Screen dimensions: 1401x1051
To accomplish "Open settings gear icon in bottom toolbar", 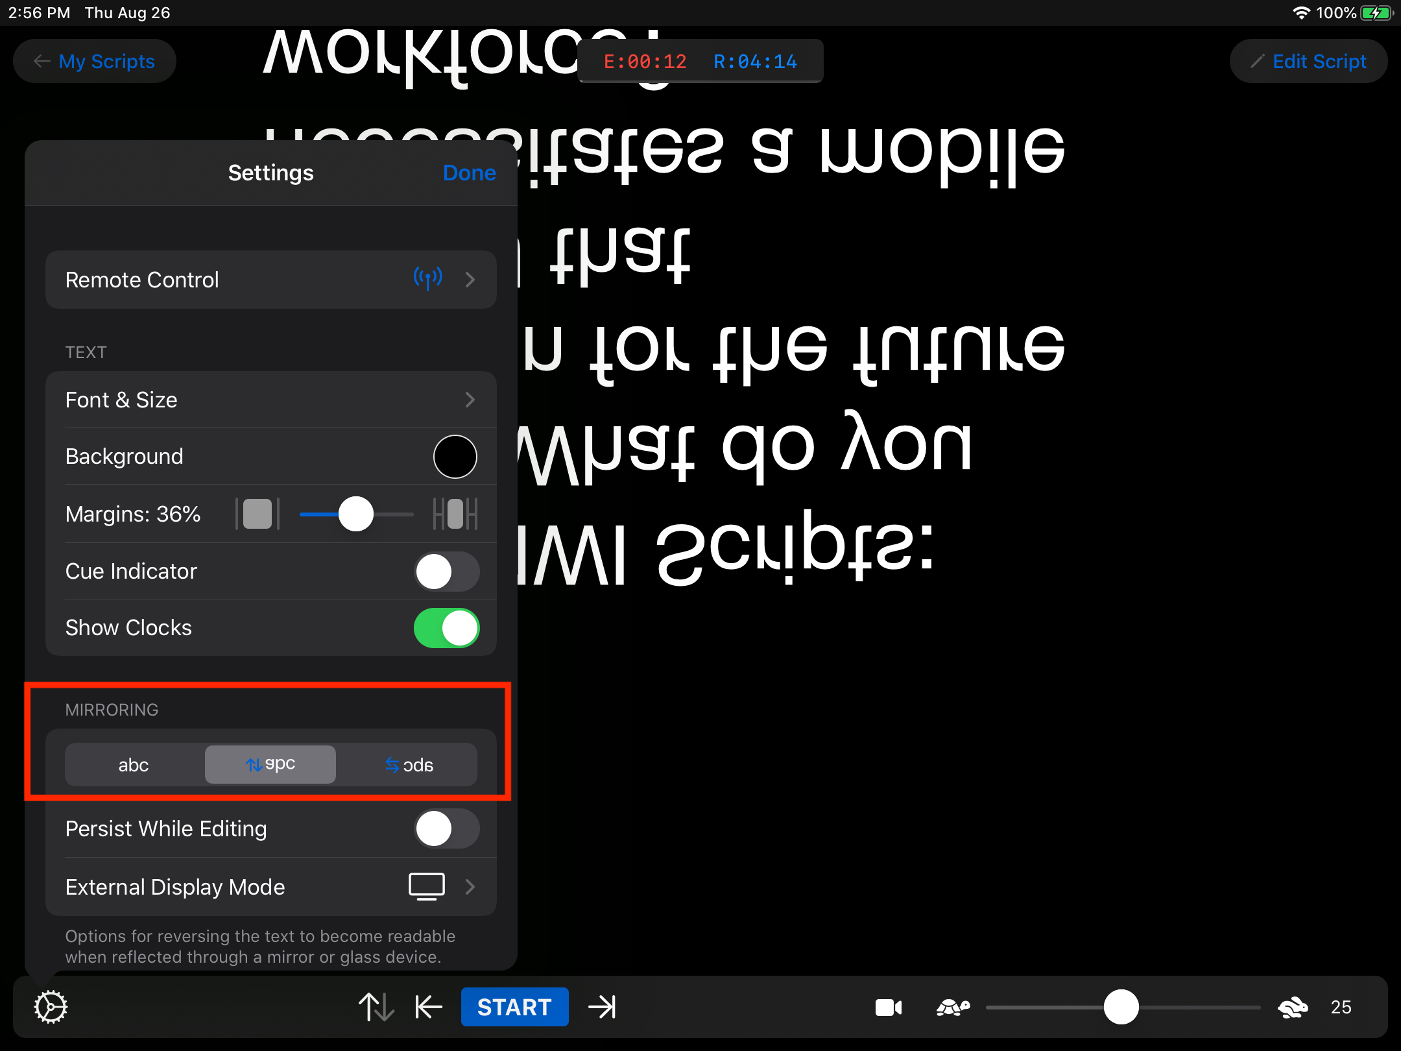I will (51, 1007).
